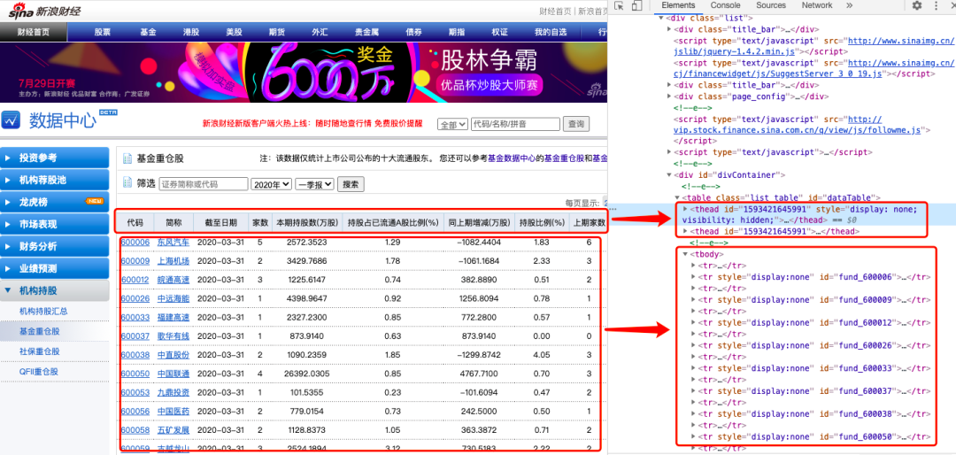Switch to the Sources tab
The width and height of the screenshot is (956, 455).
click(771, 5)
